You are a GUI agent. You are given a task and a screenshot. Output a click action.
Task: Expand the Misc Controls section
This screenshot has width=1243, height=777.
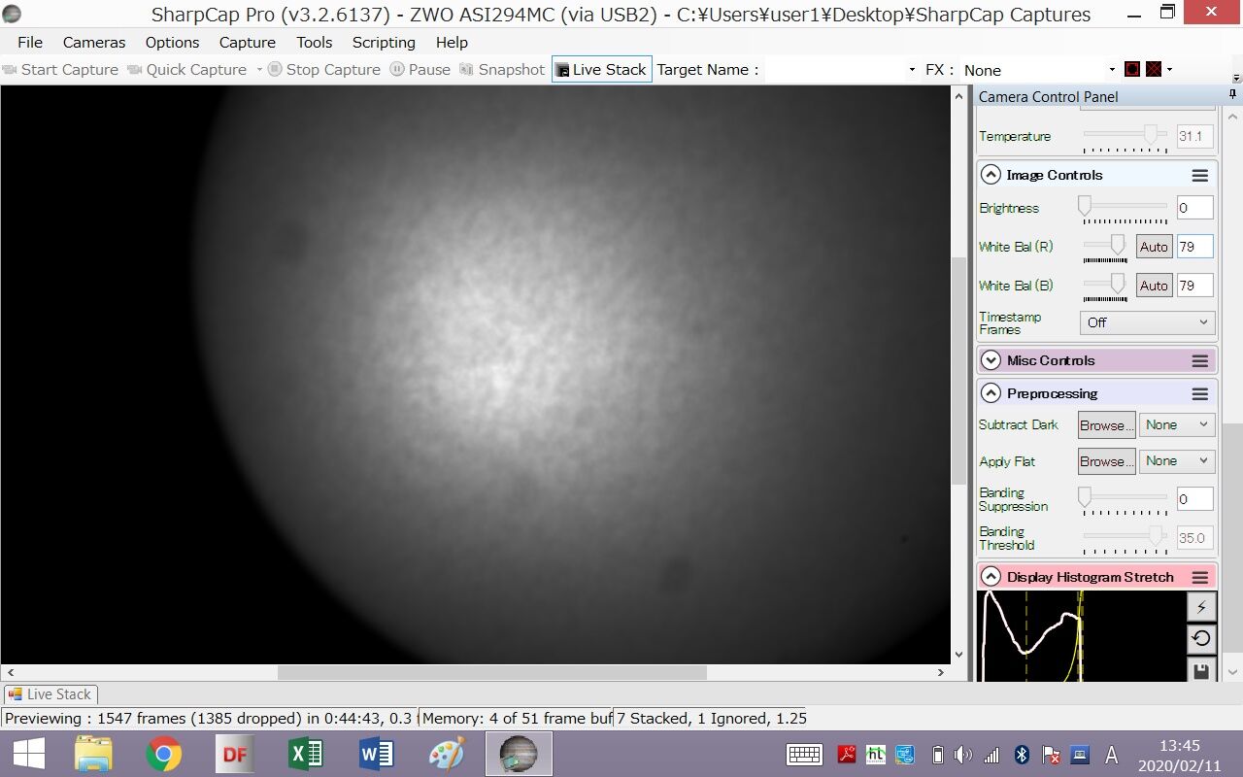click(x=991, y=360)
